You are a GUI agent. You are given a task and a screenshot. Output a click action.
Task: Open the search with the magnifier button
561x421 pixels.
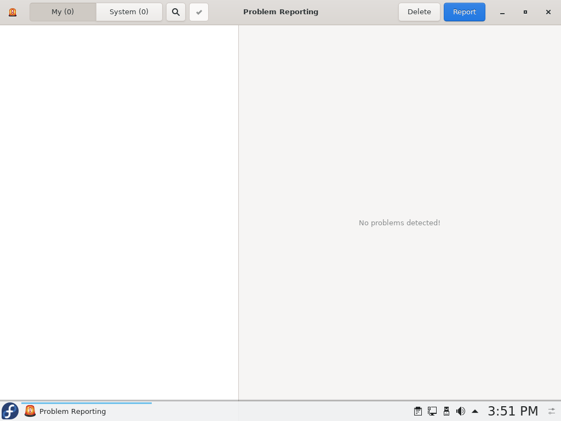click(x=176, y=12)
